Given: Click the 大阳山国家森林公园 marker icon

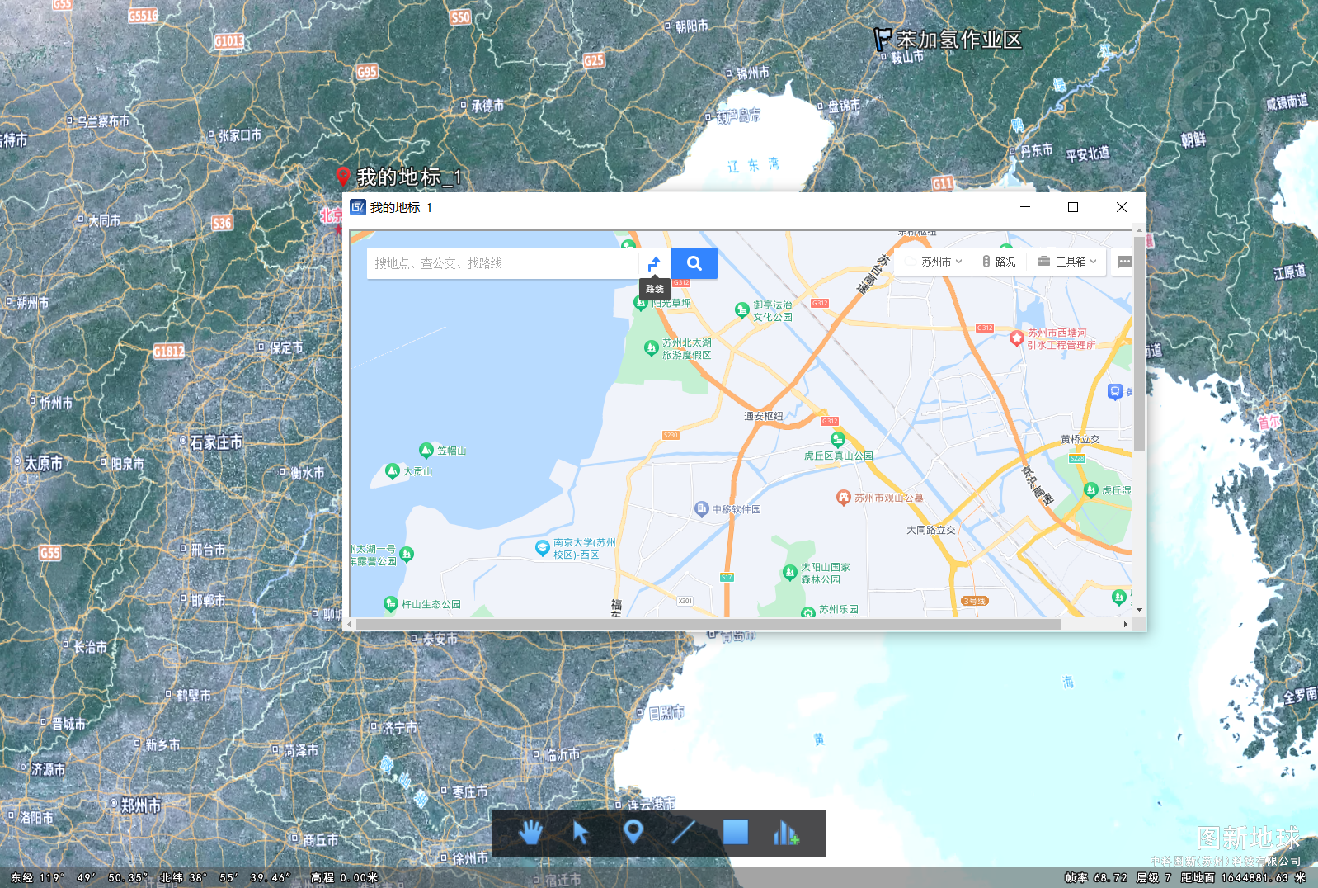Looking at the screenshot, I should 789,572.
